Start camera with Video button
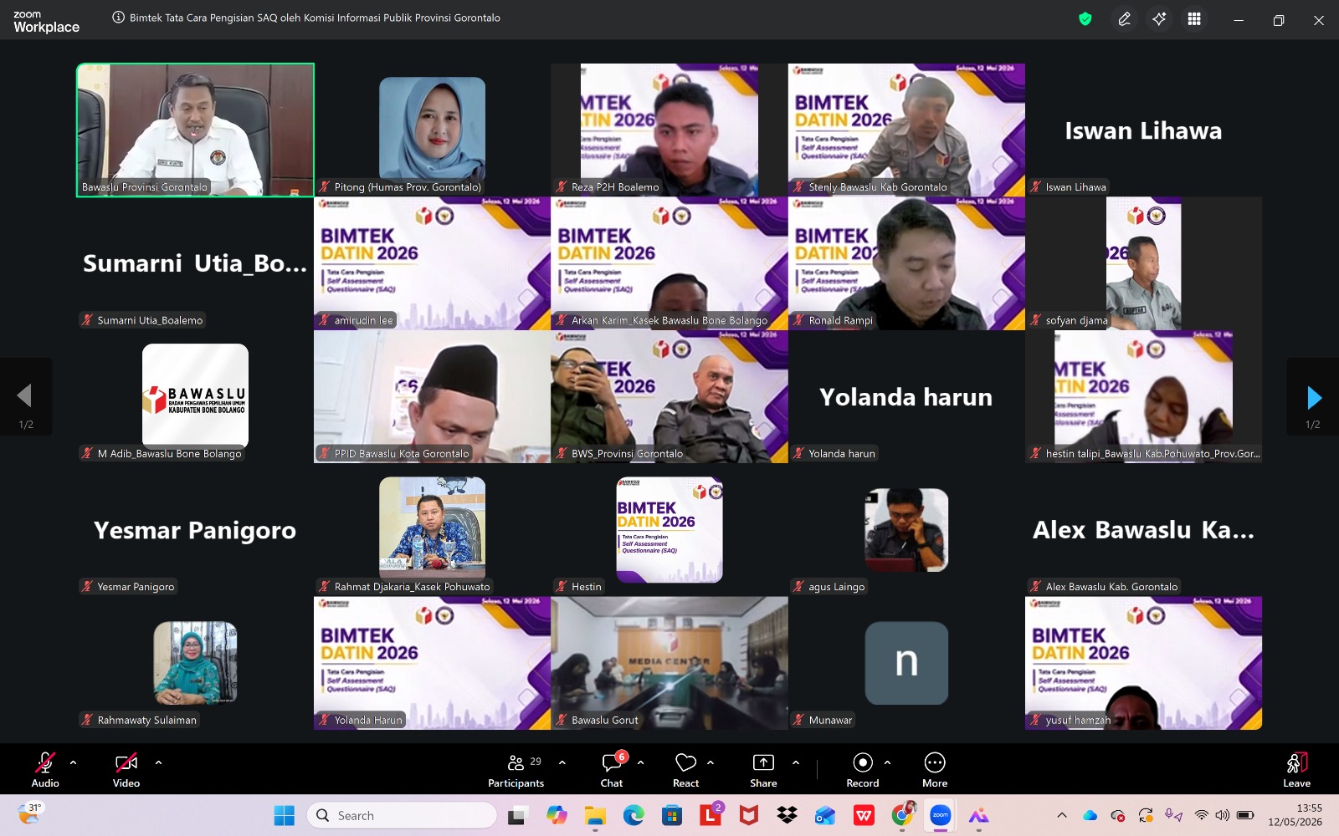The height and width of the screenshot is (836, 1339). [126, 769]
